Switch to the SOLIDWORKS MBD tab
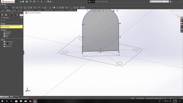This screenshot has width=183, height=103. click(48, 10)
